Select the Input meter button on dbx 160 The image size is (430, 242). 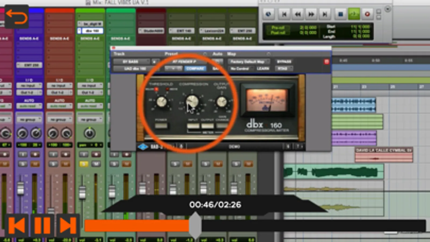tap(193, 126)
